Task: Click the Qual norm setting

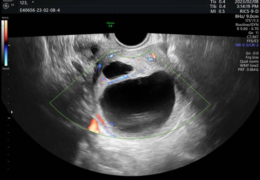Action: tap(249, 61)
